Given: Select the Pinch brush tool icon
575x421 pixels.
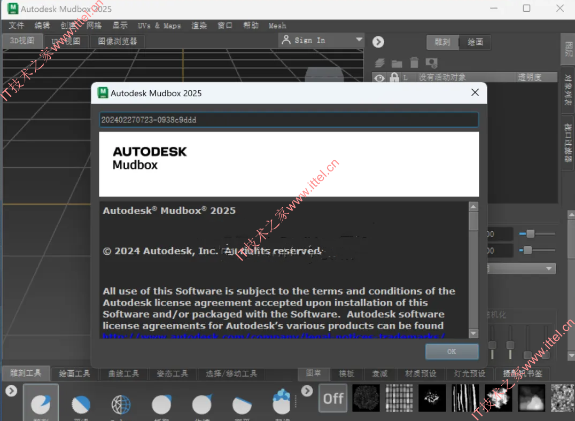Looking at the screenshot, I should 201,404.
